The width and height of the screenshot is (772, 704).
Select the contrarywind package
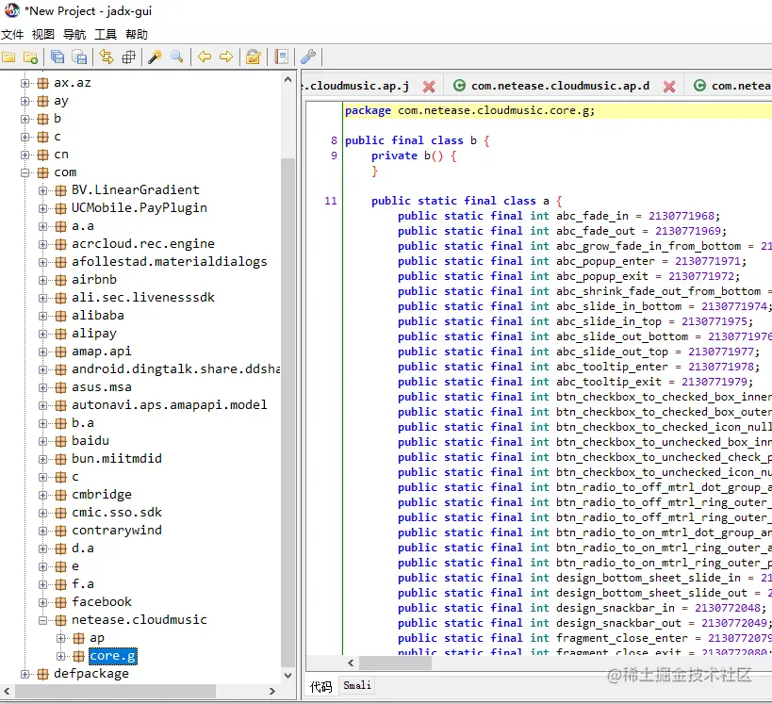tap(117, 531)
